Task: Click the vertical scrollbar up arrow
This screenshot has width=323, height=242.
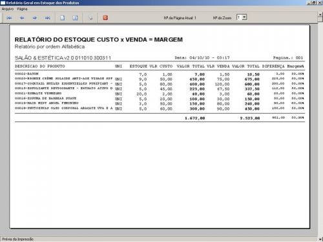Action: pos(320,14)
